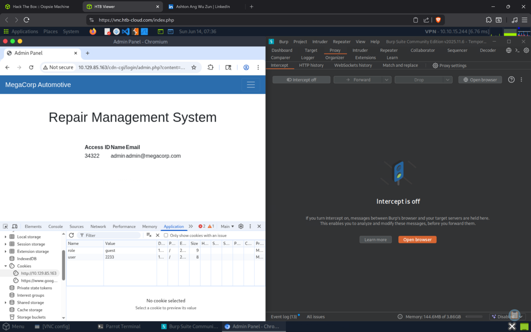Launch Visual Studio Code from the top panel
The image size is (531, 332).
click(126, 31)
